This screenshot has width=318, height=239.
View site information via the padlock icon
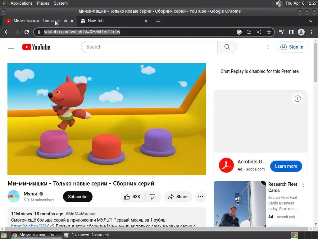tap(39, 32)
